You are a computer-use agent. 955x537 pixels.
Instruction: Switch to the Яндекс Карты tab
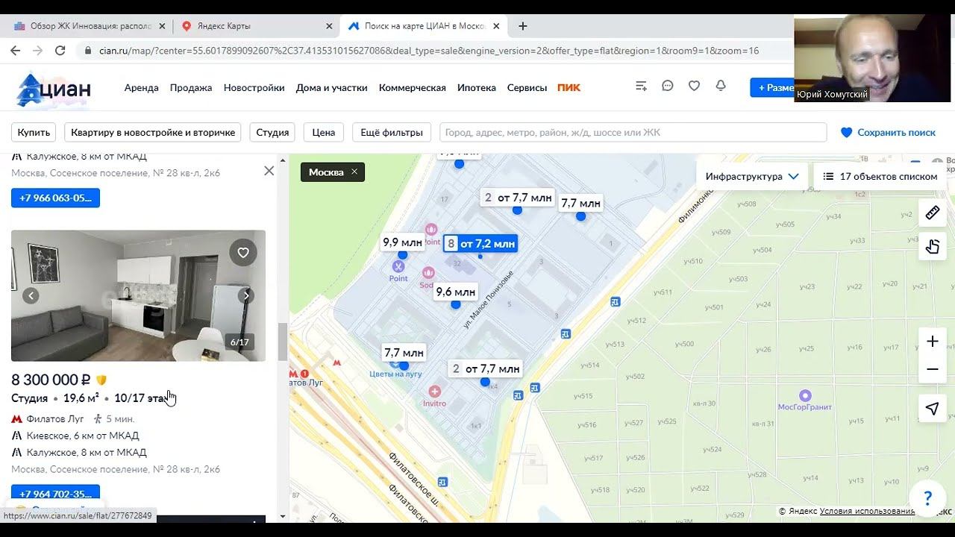click(257, 25)
